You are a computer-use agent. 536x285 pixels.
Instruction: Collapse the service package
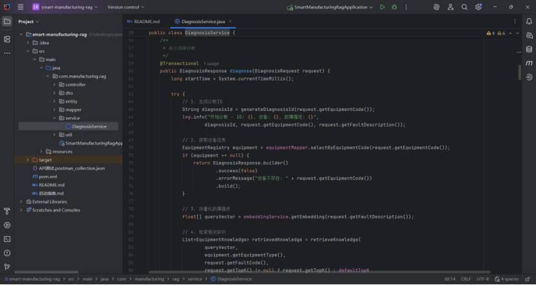click(x=54, y=118)
